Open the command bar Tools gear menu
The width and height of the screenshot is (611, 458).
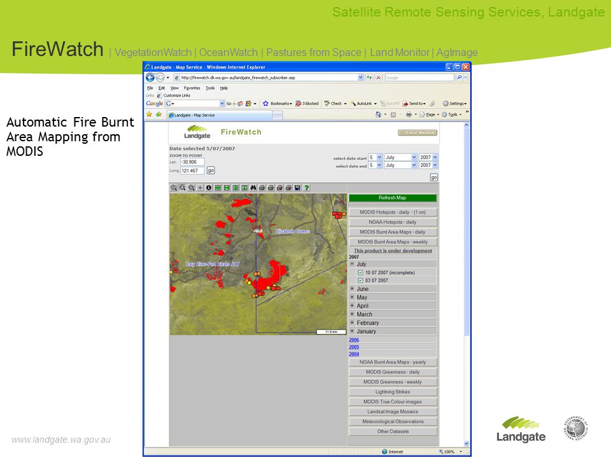point(451,114)
